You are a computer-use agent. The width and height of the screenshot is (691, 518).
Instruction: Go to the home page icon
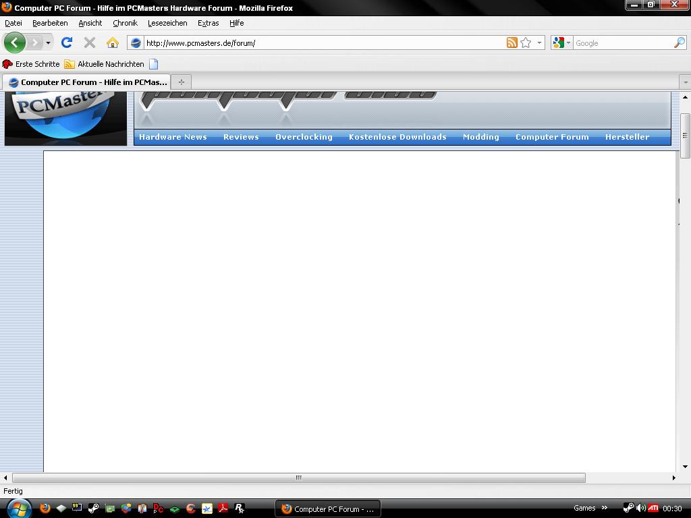113,42
